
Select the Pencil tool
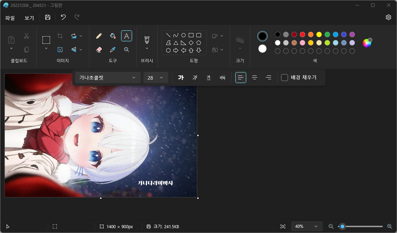pos(99,36)
